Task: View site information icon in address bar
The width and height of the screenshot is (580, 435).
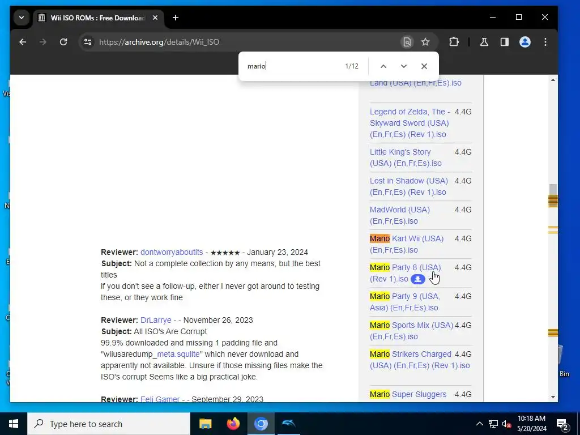Action: (x=88, y=42)
